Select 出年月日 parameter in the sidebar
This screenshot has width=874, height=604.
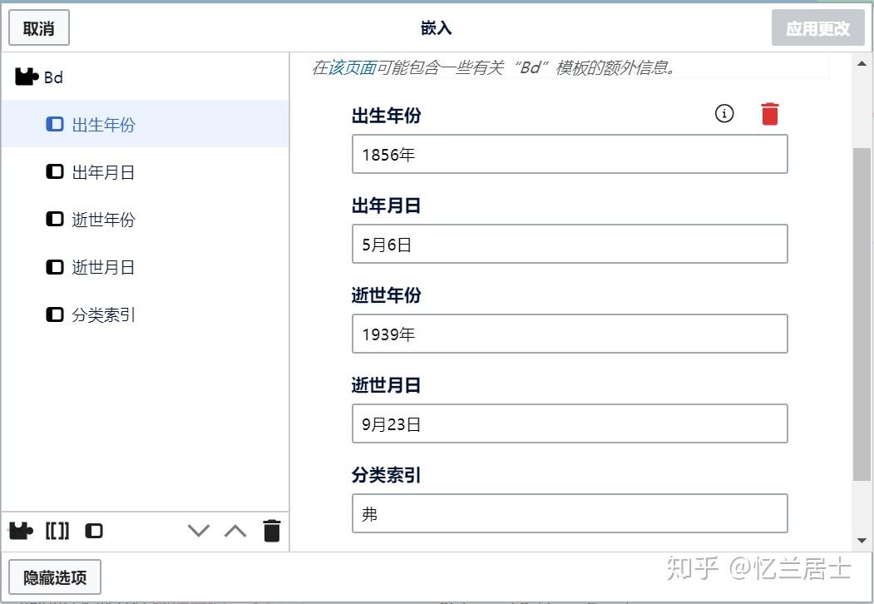coord(103,172)
